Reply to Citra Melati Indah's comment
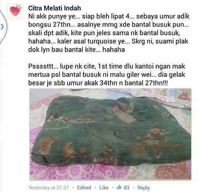This screenshot has height=192, width=199. (144, 188)
